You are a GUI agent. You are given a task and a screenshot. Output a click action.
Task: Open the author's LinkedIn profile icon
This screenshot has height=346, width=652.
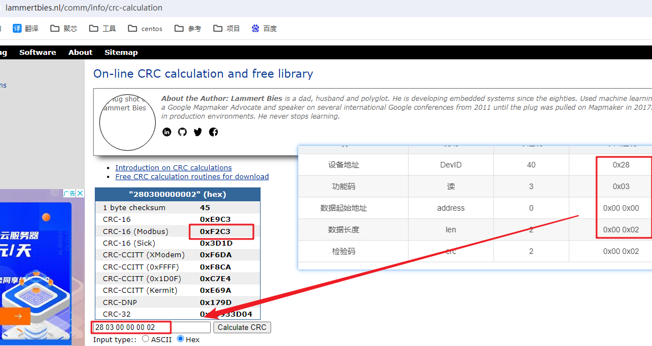point(167,132)
